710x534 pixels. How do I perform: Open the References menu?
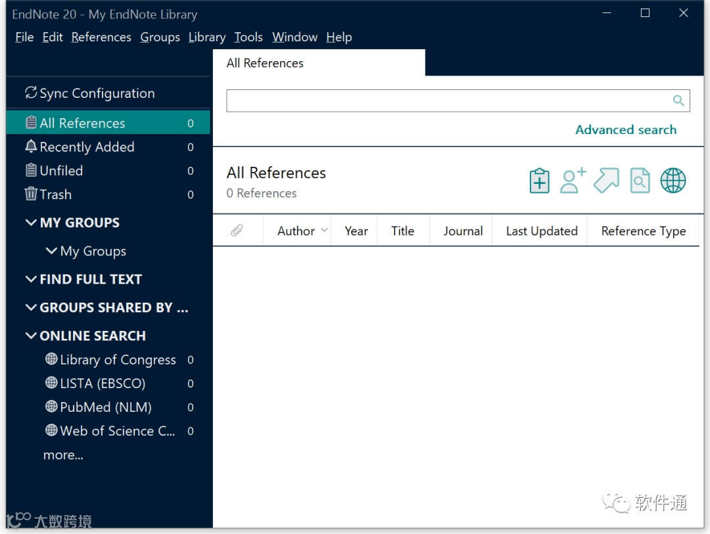pos(101,37)
